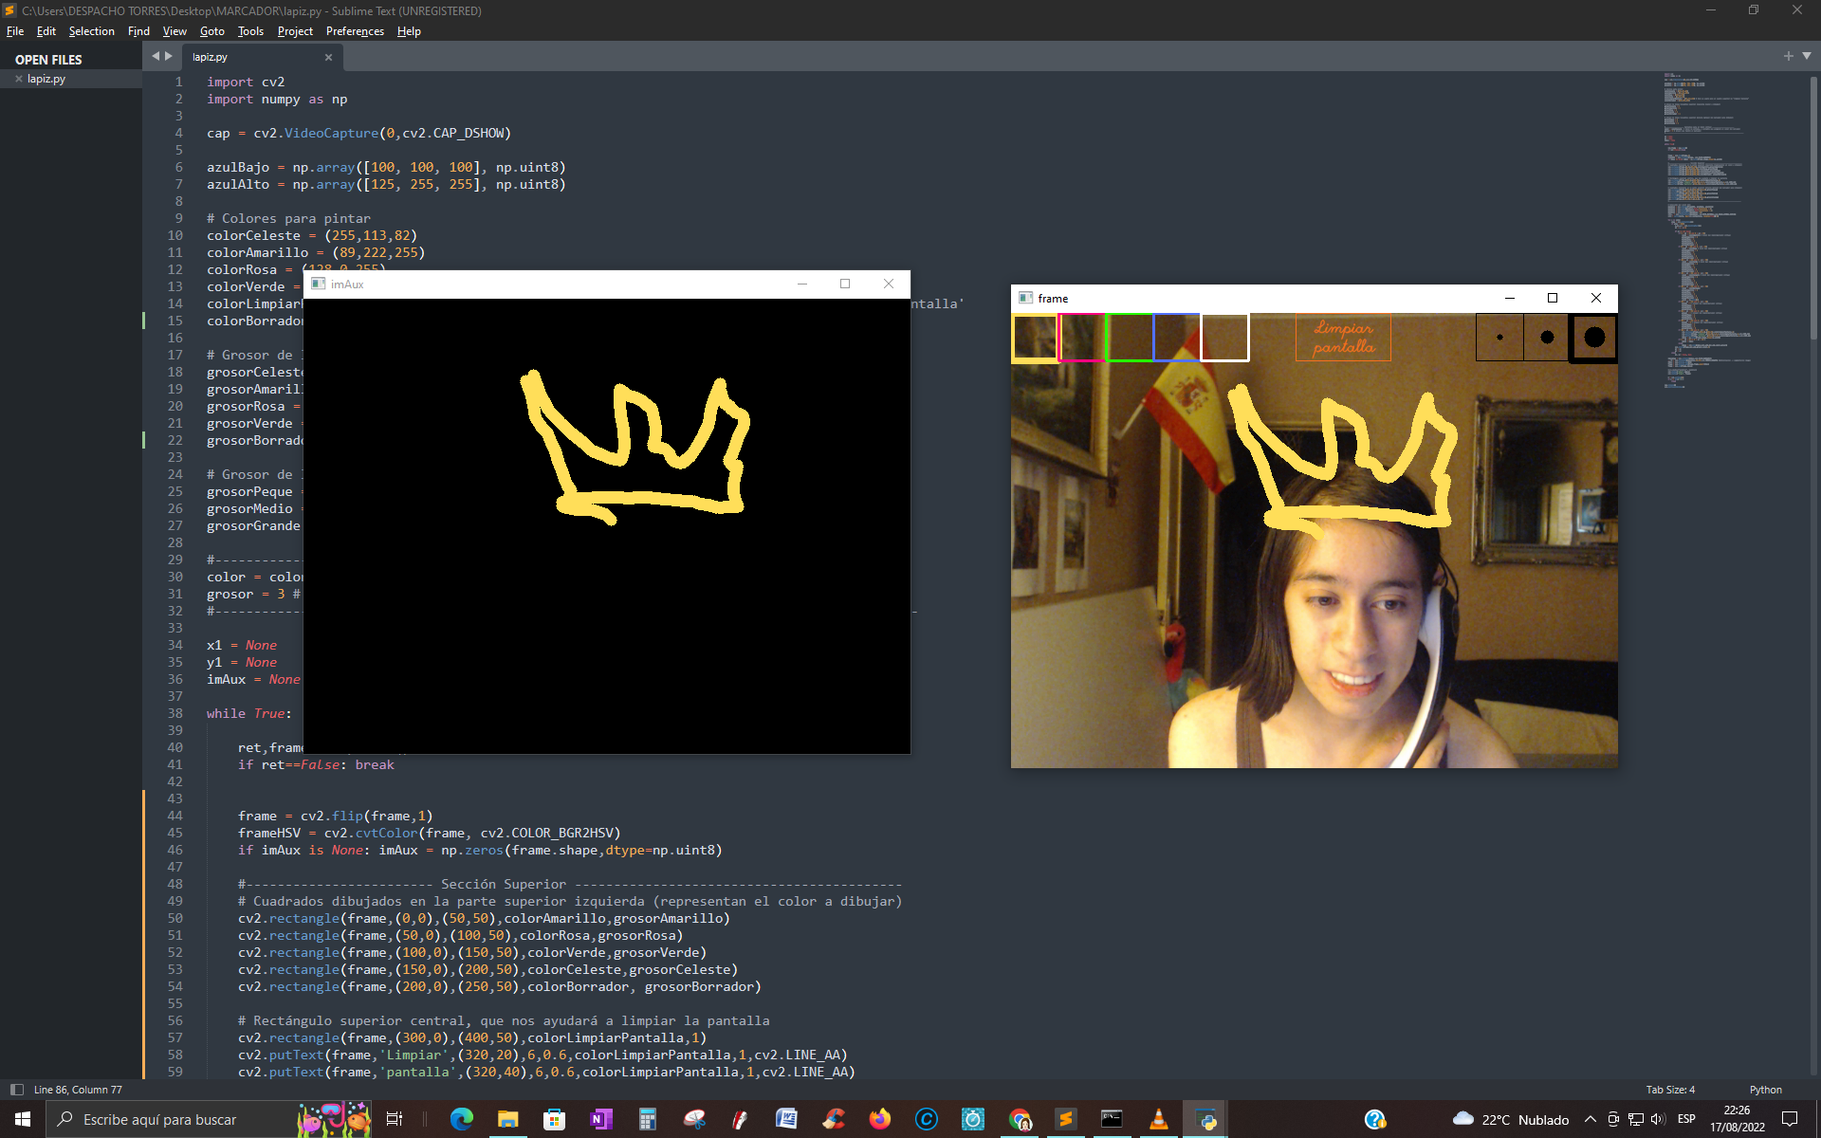The image size is (1821, 1138).
Task: Open VLC from the taskbar
Action: coord(1158,1119)
